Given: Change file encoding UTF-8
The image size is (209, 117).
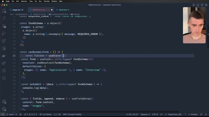Looking at the screenshot, I should click(x=155, y=114).
